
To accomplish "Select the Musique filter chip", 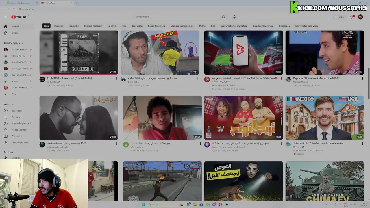I will pyautogui.click(x=58, y=26).
